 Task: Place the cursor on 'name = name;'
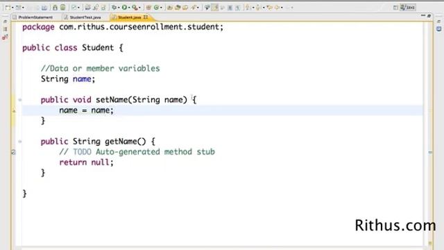point(86,110)
